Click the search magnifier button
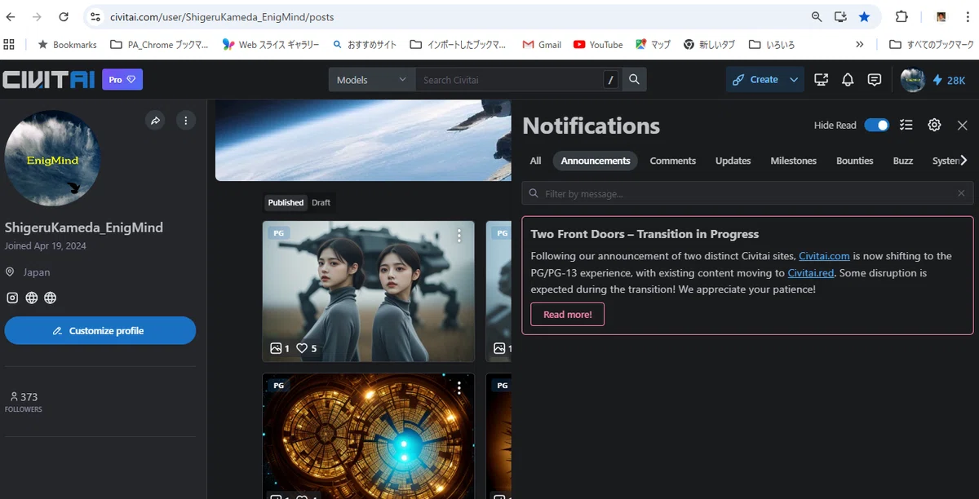Viewport: 979px width, 499px height. [635, 79]
